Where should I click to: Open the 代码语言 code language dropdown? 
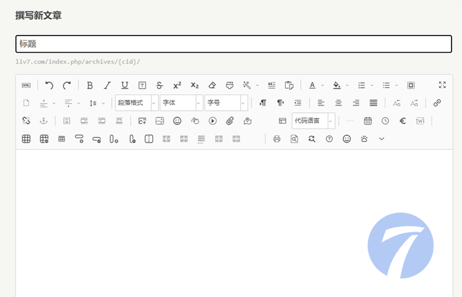click(313, 121)
